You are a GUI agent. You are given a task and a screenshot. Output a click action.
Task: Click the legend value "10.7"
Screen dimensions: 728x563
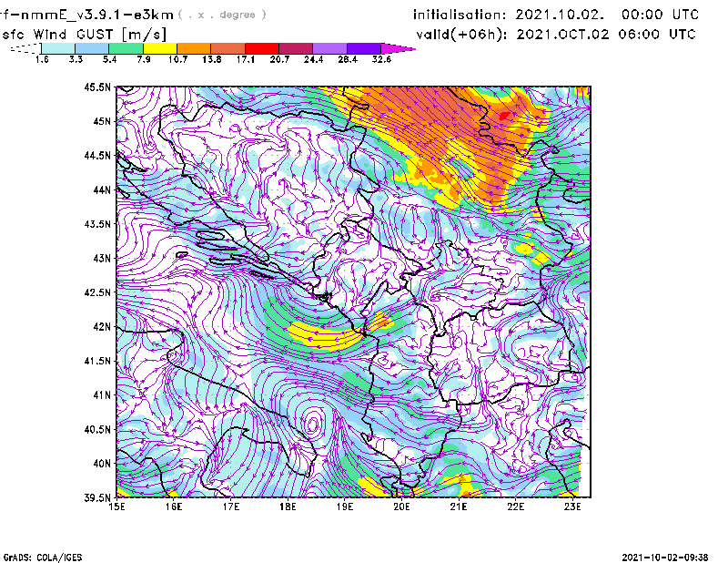point(177,59)
